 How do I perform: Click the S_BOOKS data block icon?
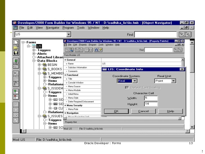click(x=45, y=69)
